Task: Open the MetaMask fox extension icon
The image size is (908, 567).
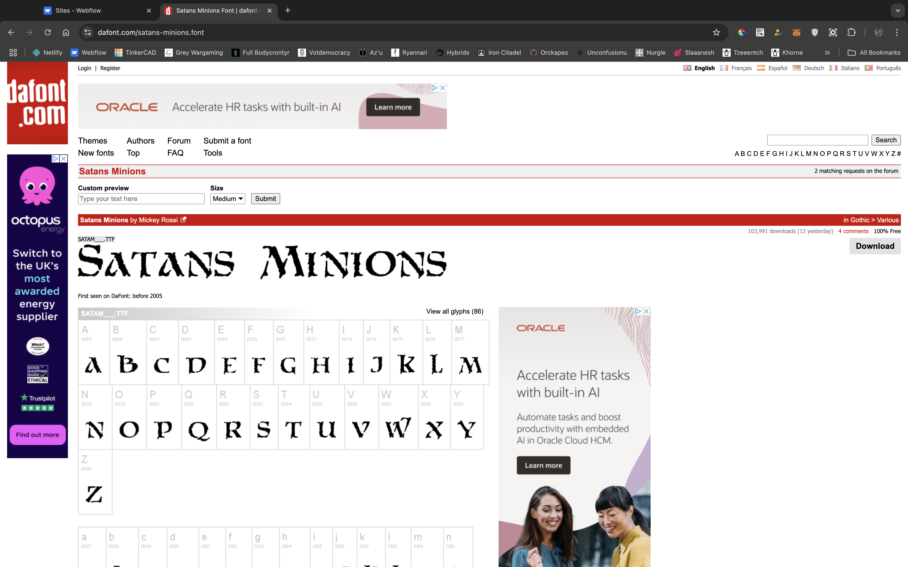Action: tap(796, 33)
